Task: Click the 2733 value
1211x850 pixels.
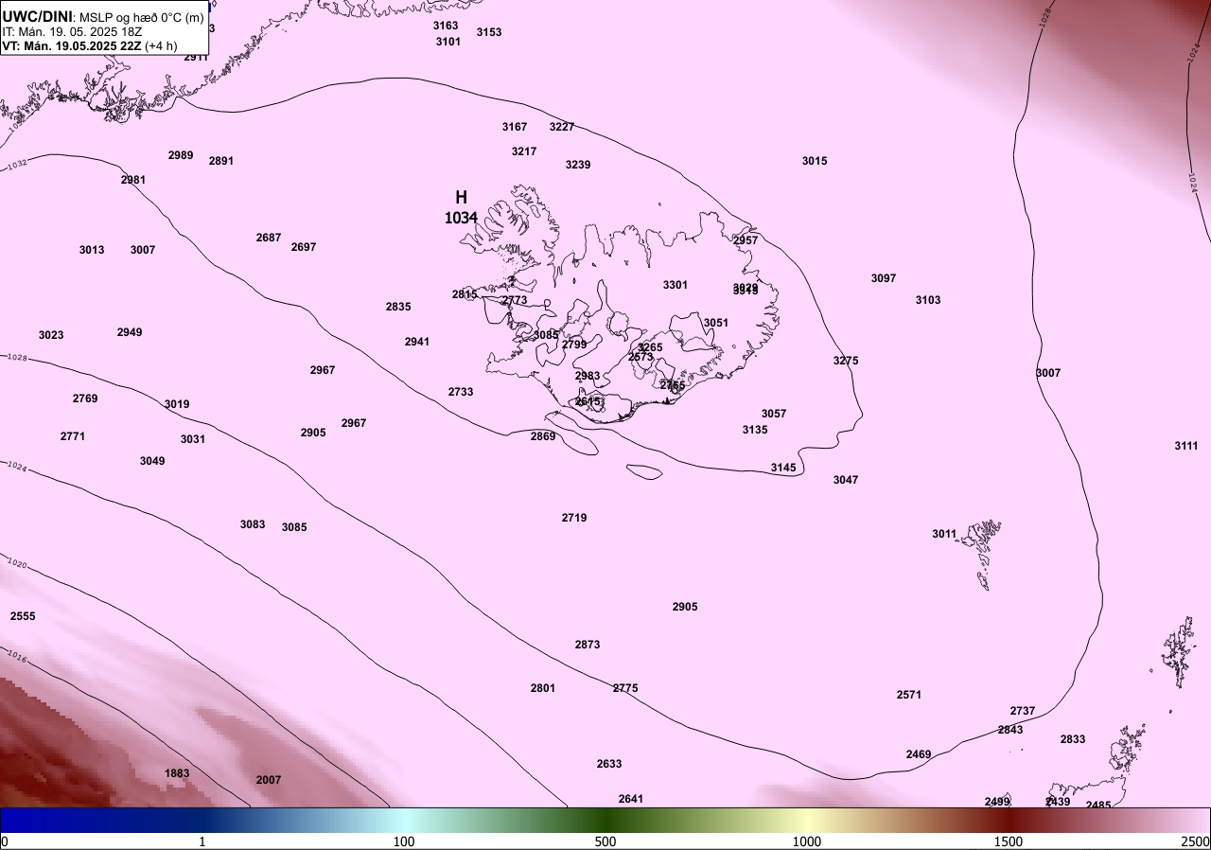Action: [x=461, y=392]
